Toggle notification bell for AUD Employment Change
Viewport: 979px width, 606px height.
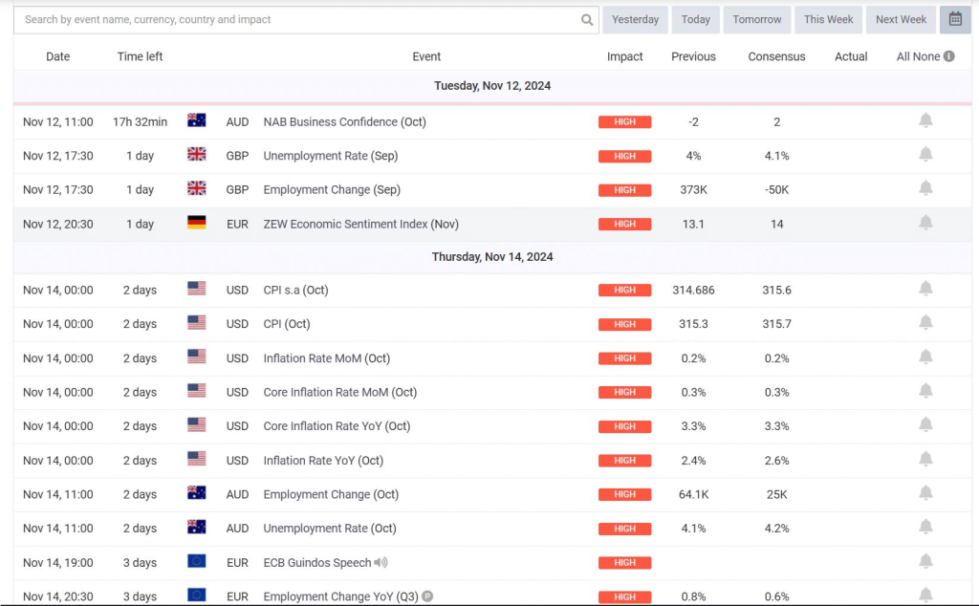click(925, 494)
